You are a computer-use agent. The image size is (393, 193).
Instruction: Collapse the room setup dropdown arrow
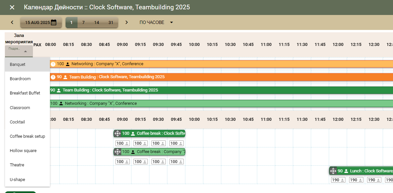point(25,52)
